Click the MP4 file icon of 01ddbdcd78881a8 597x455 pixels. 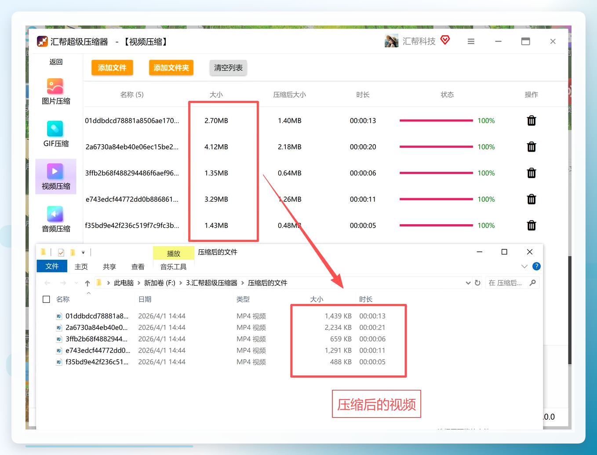(59, 316)
